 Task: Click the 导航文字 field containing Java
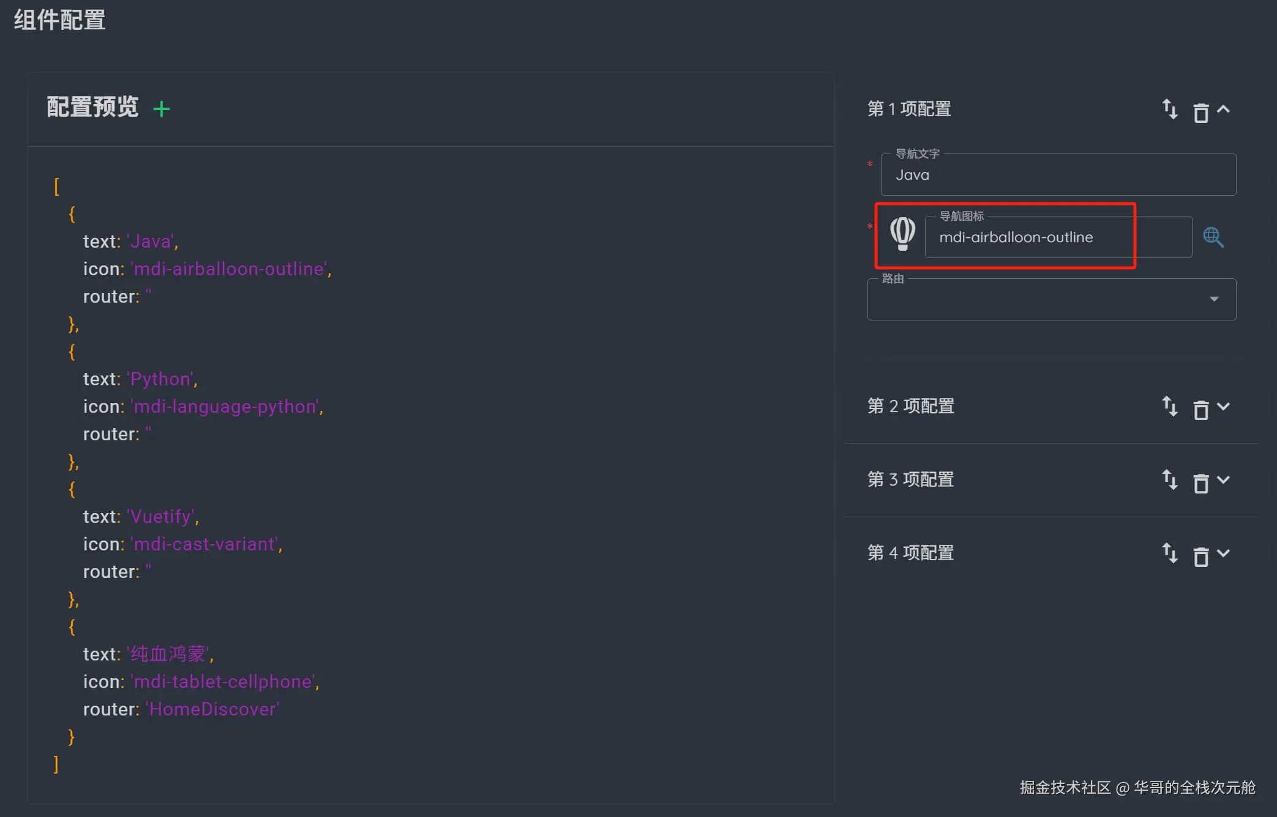1058,175
